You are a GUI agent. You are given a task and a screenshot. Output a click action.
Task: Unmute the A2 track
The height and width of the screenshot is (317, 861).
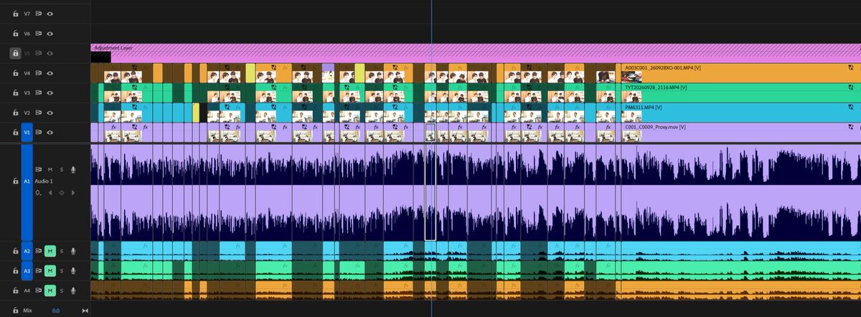pyautogui.click(x=50, y=251)
